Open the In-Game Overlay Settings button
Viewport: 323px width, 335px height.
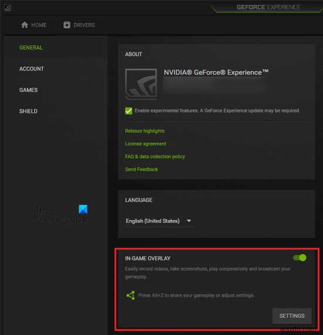click(x=292, y=316)
